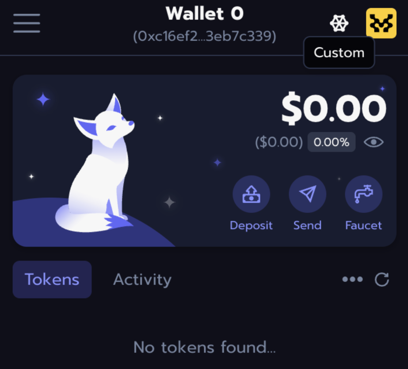Click the Faucet tap icon
Screen dimensions: 408x369
tap(363, 194)
